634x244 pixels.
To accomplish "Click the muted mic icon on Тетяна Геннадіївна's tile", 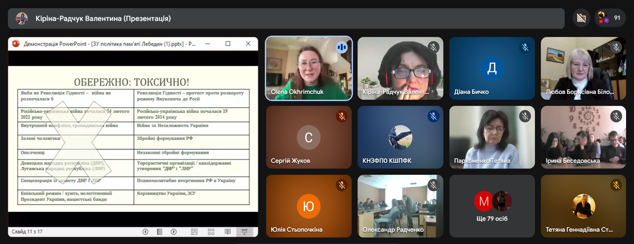I will (616, 185).
